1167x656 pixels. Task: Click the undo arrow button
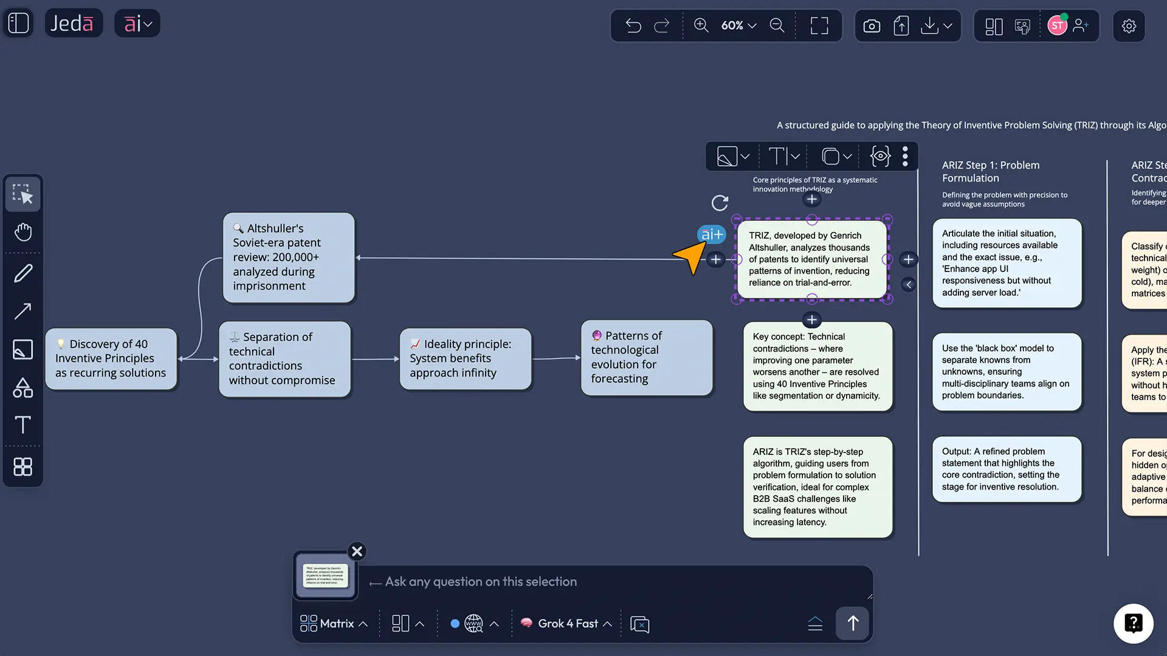[x=633, y=26]
